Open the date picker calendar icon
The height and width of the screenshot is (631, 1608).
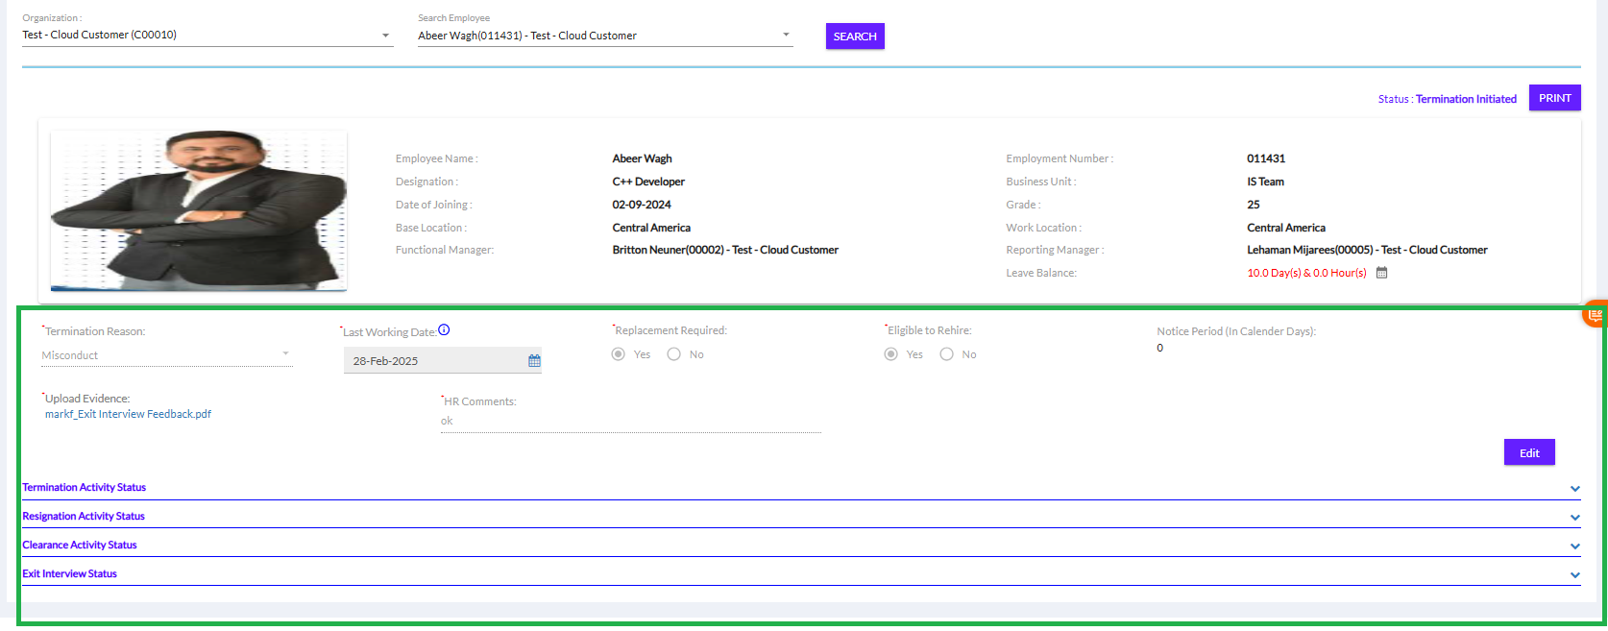point(534,361)
